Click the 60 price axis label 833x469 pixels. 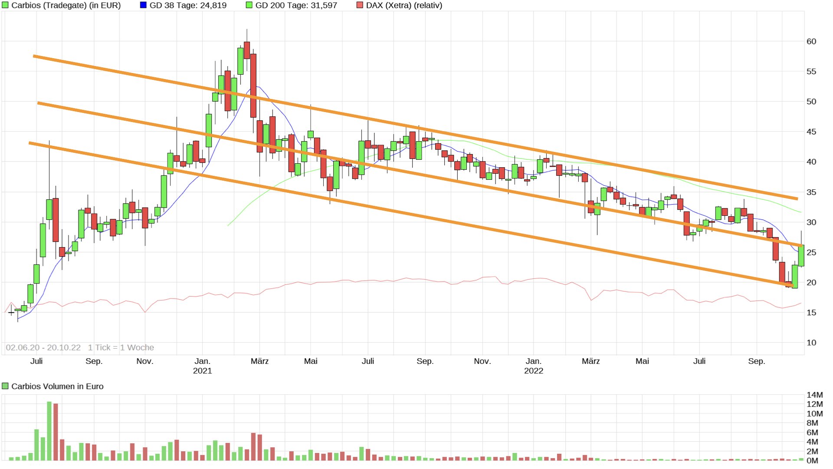(x=811, y=41)
